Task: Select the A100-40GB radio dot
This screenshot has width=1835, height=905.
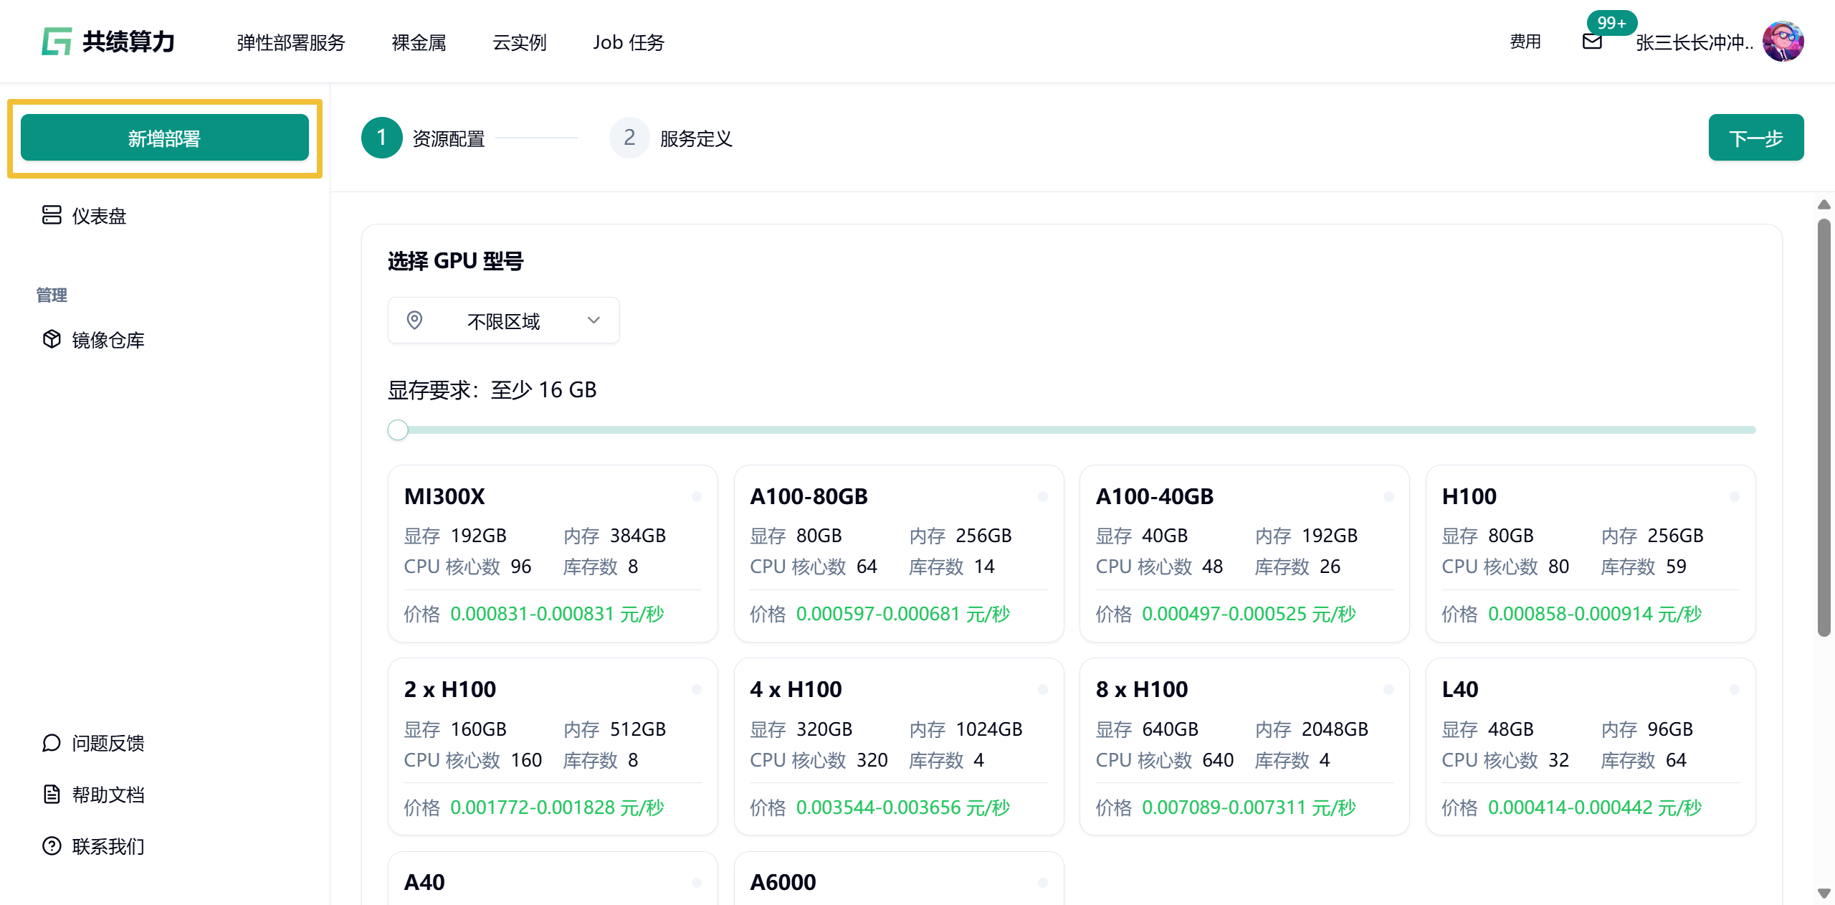Action: pos(1388,496)
